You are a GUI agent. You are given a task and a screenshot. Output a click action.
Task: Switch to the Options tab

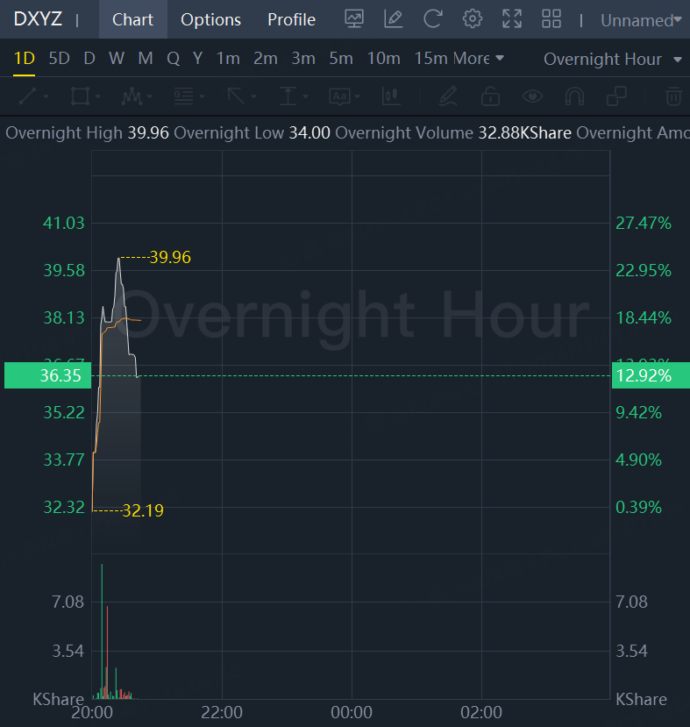[x=210, y=19]
